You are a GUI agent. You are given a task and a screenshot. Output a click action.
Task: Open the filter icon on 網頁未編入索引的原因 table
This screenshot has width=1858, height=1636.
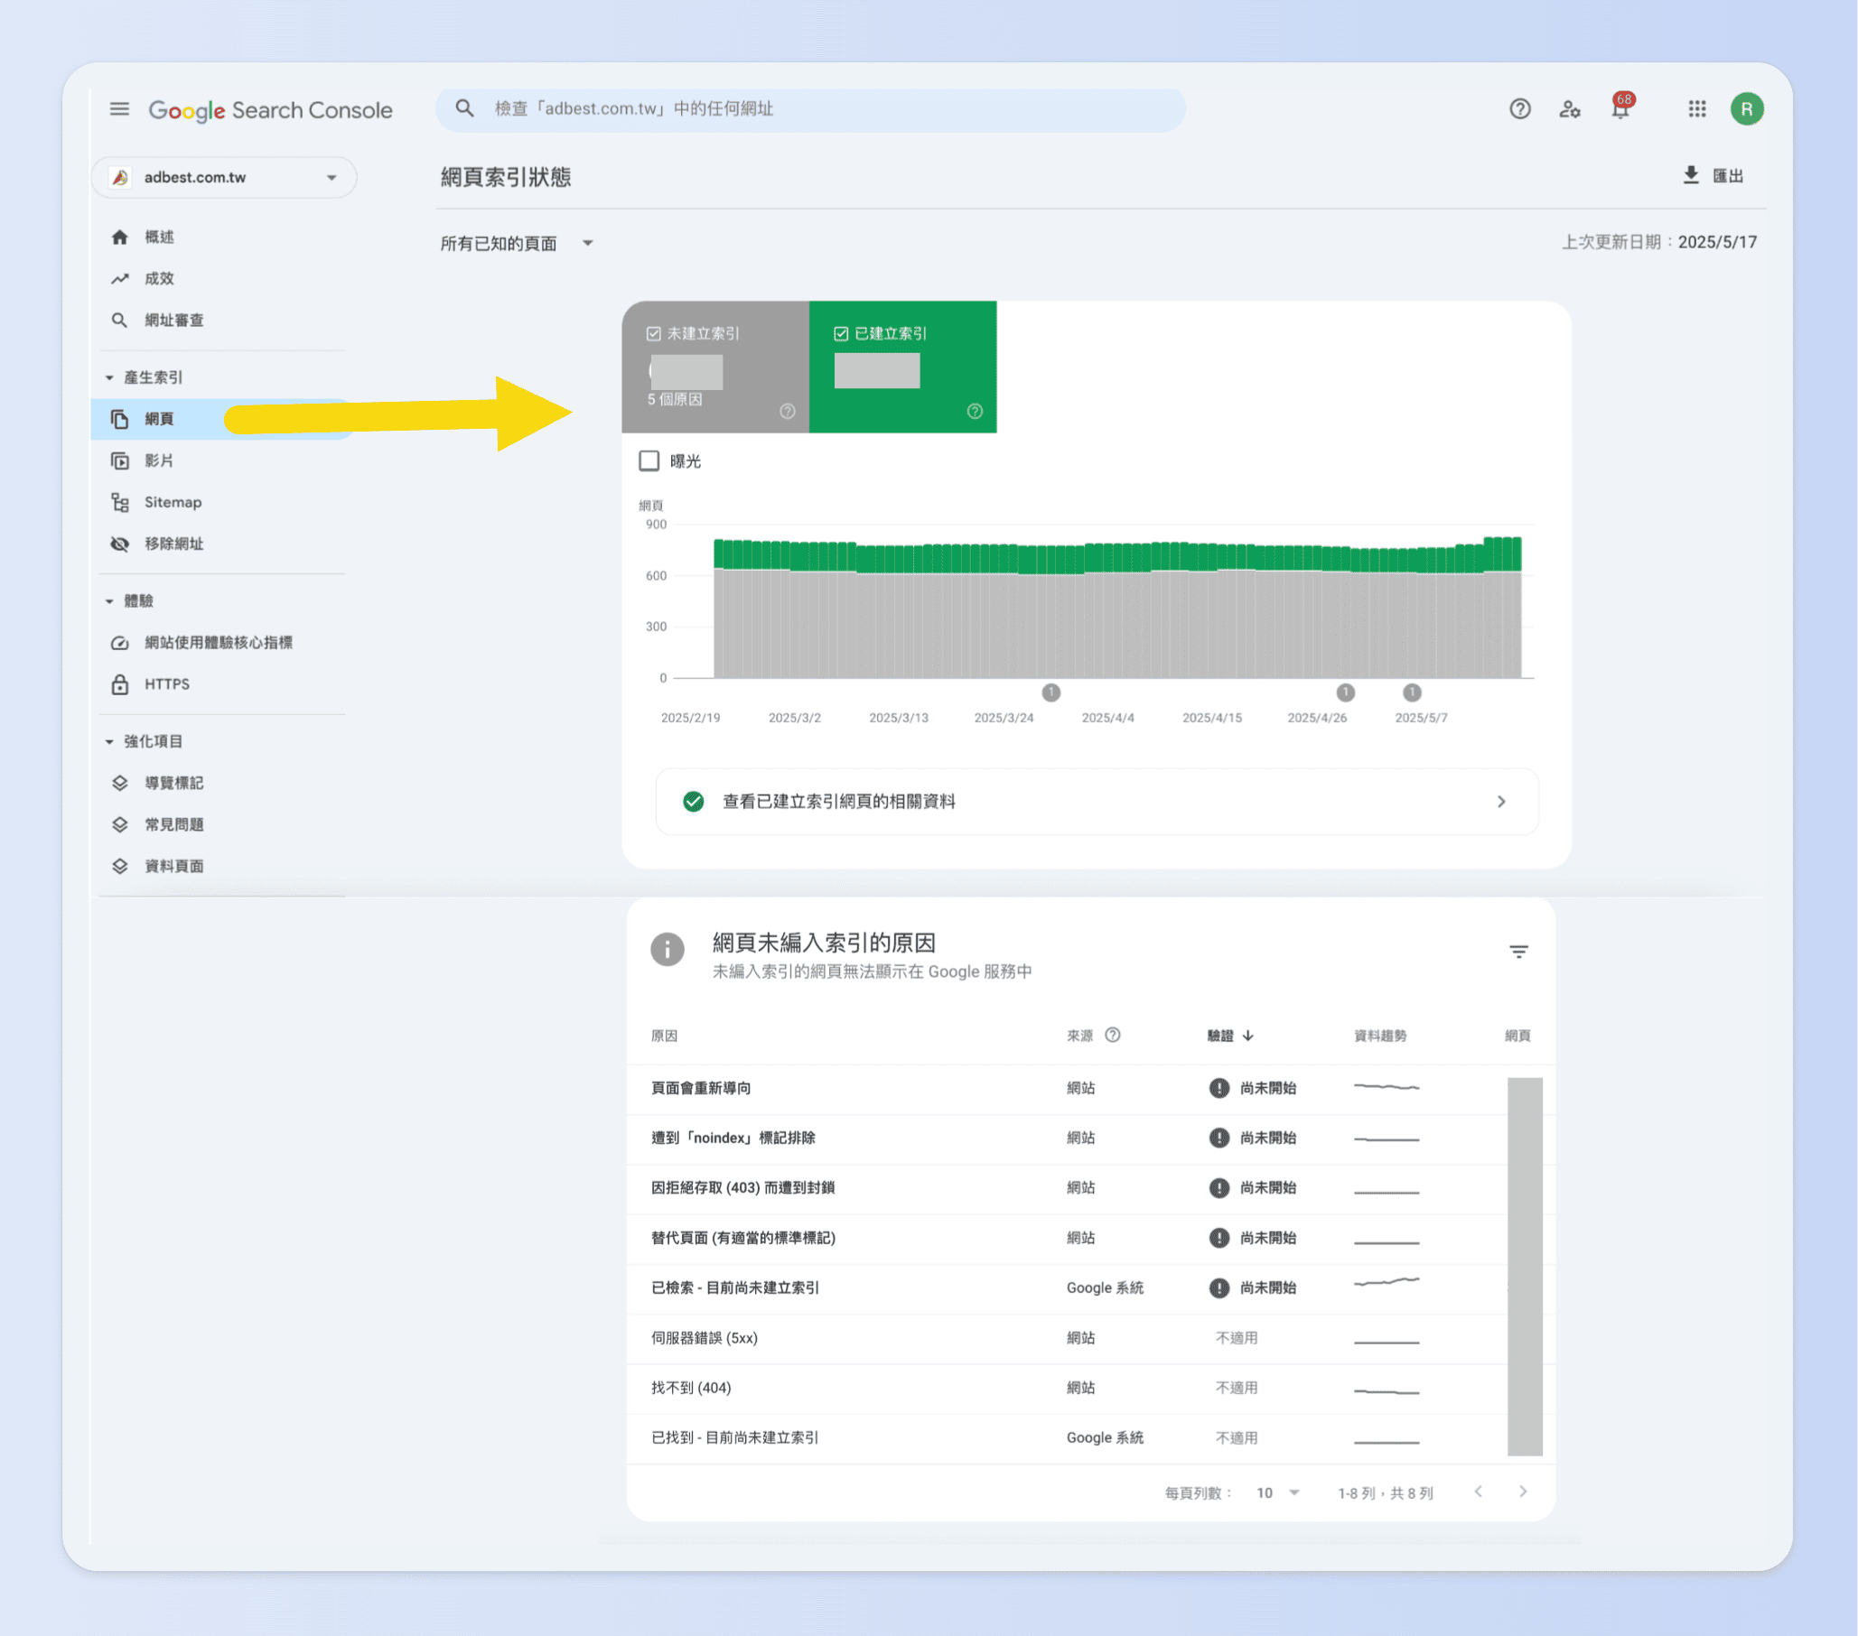coord(1520,950)
